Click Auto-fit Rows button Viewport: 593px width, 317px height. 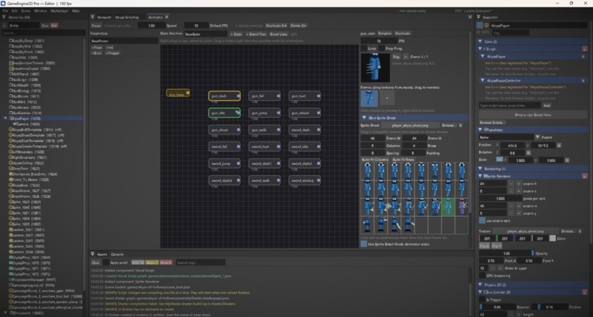coord(403,160)
